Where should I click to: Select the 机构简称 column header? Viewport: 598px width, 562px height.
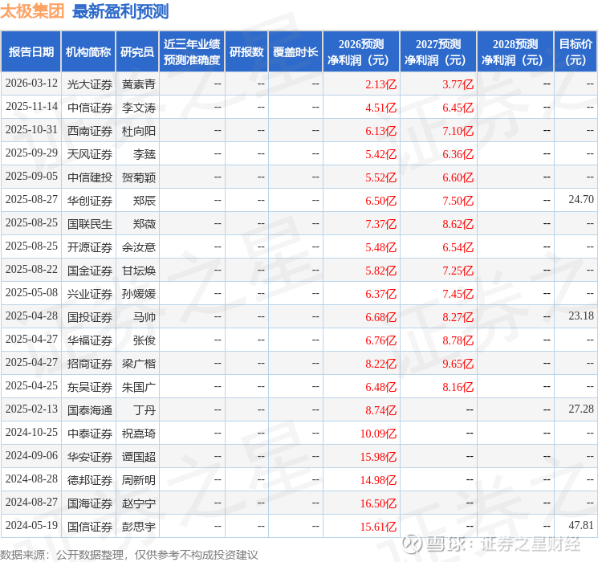[88, 52]
